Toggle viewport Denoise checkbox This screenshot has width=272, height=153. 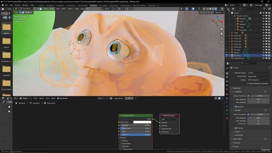click(236, 107)
